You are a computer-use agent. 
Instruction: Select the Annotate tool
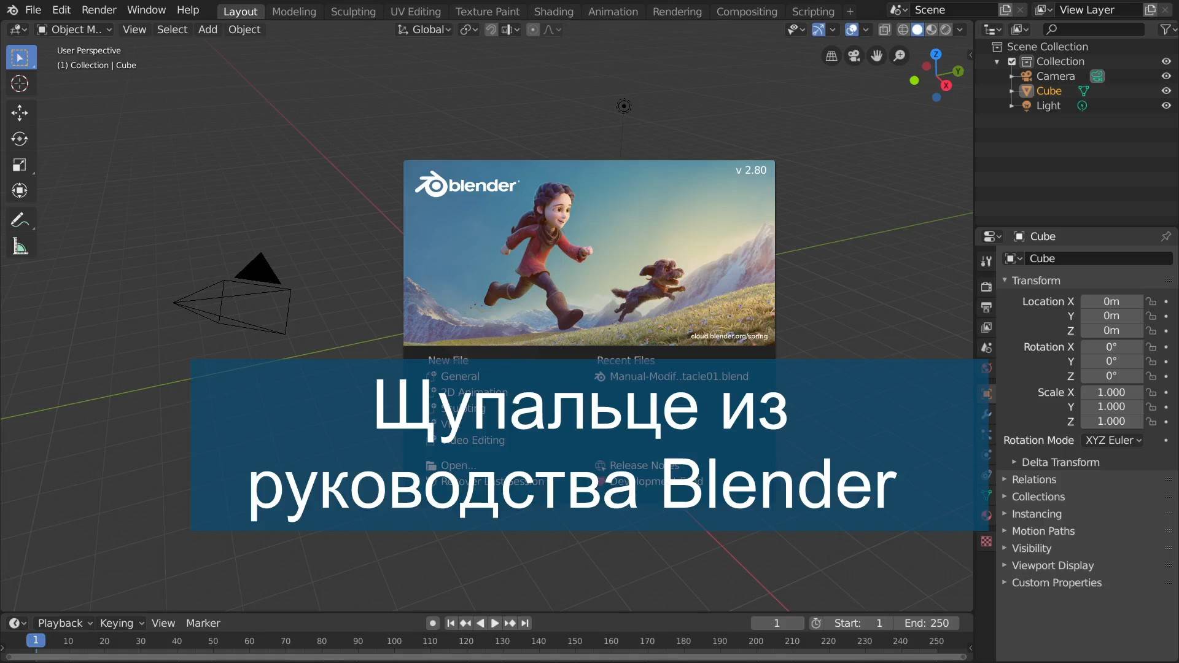(20, 219)
